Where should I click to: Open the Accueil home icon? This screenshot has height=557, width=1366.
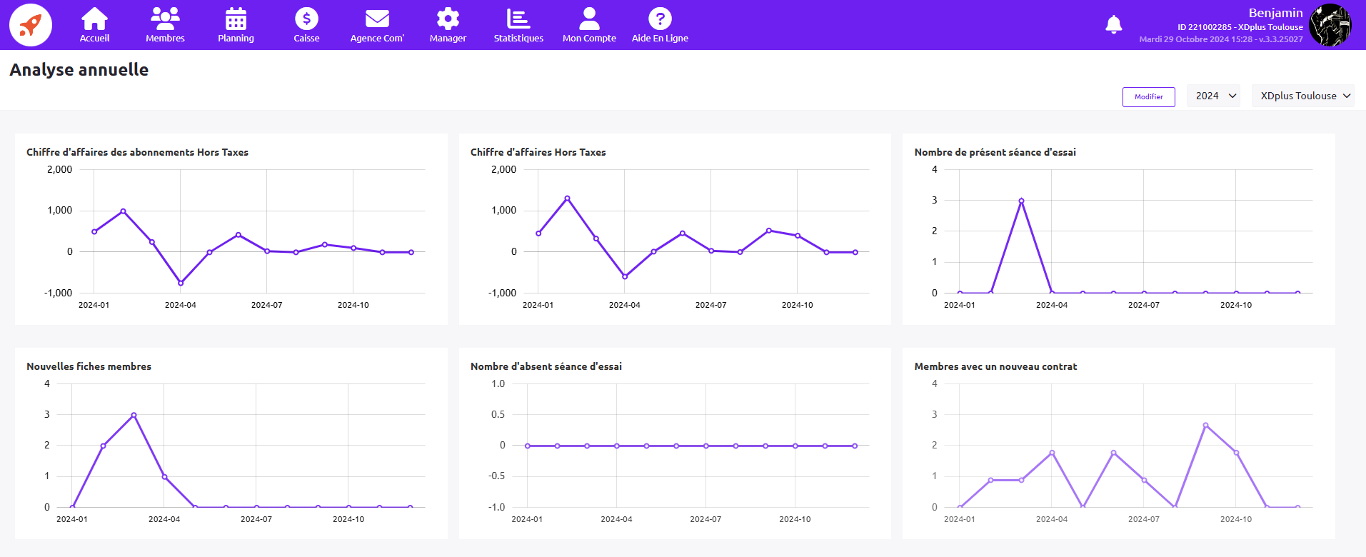pos(94,19)
